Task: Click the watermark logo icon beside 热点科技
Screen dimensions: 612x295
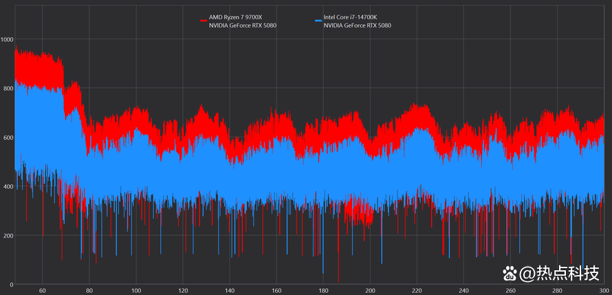Action: pos(510,274)
